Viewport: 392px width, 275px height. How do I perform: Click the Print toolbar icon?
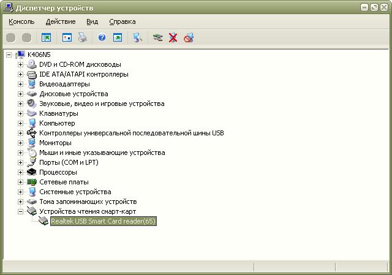click(x=83, y=38)
